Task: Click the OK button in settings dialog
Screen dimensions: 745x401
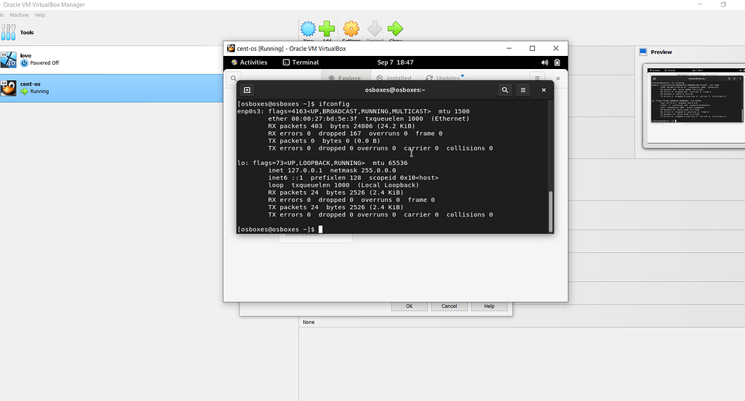Action: 409,306
